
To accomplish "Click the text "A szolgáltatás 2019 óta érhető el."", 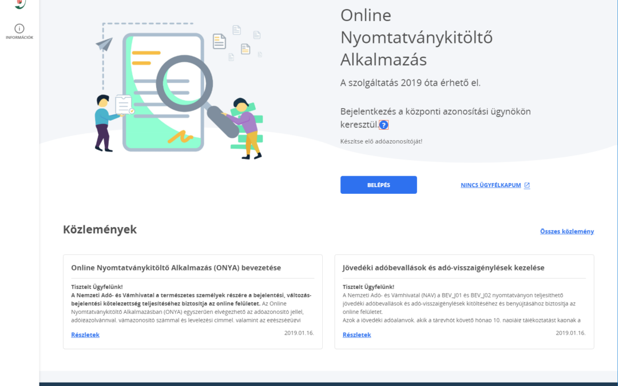I will [410, 83].
